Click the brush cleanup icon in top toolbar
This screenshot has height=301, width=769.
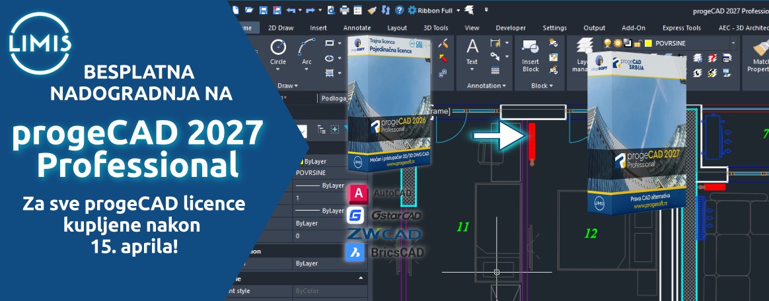pyautogui.click(x=372, y=10)
